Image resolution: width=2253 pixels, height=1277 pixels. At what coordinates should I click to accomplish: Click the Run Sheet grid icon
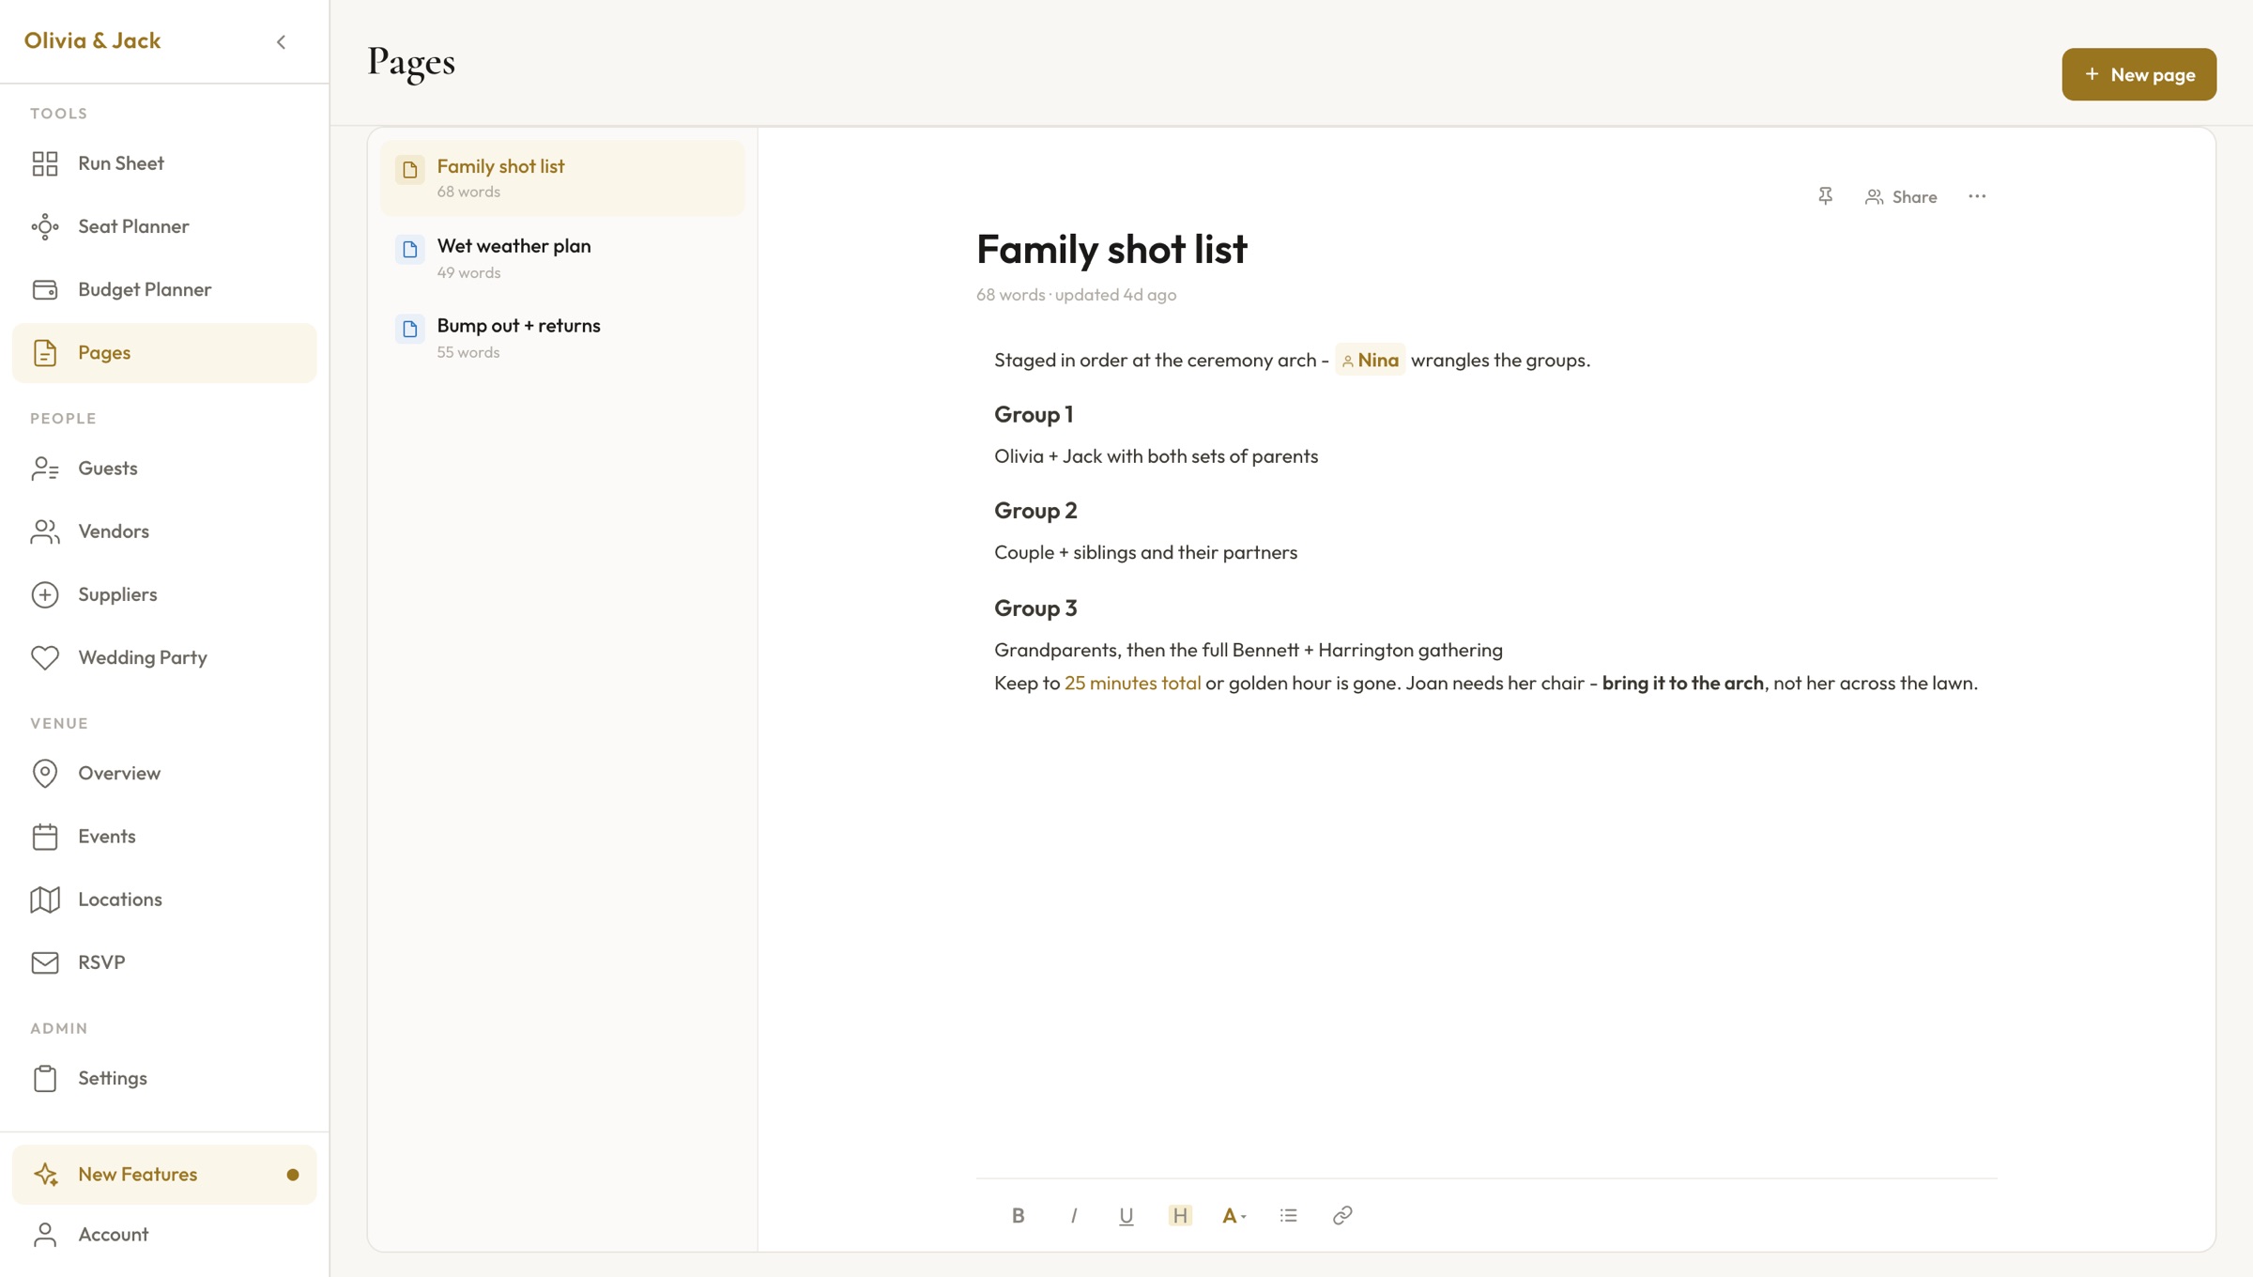click(44, 163)
